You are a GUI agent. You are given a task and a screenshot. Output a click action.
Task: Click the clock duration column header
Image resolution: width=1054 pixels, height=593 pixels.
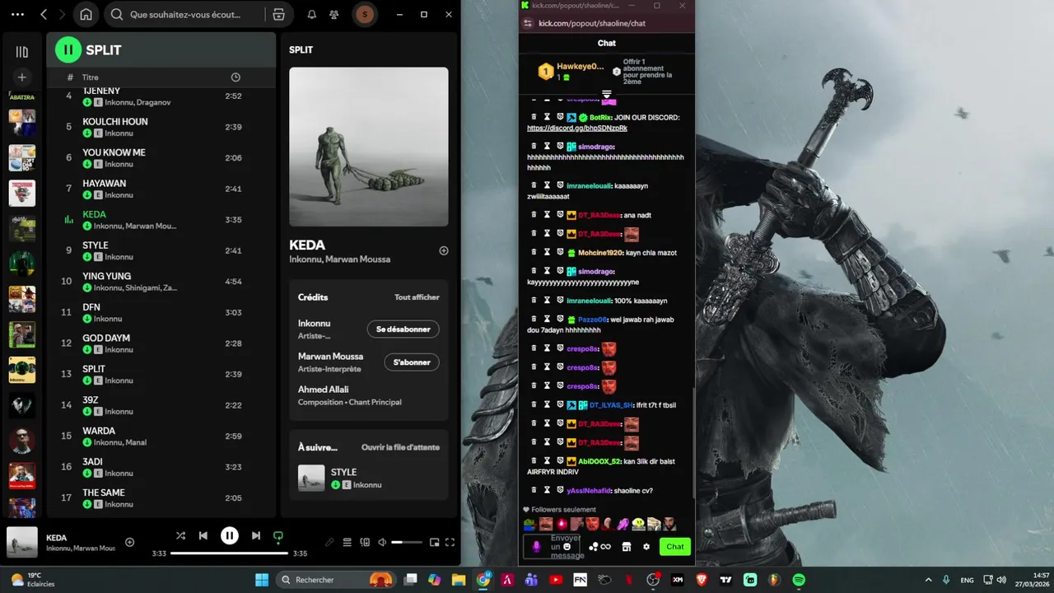click(236, 77)
